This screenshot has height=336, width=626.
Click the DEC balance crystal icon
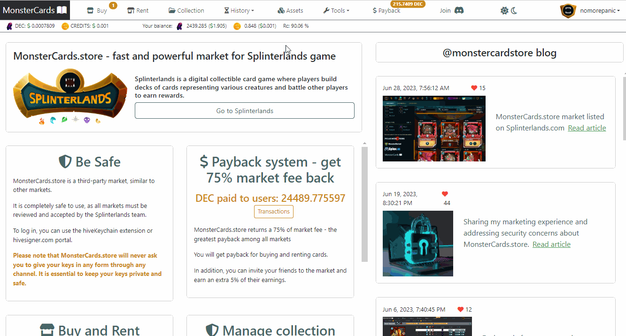tap(179, 26)
